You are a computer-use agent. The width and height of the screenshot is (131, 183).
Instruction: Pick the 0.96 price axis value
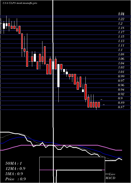(121, 85)
